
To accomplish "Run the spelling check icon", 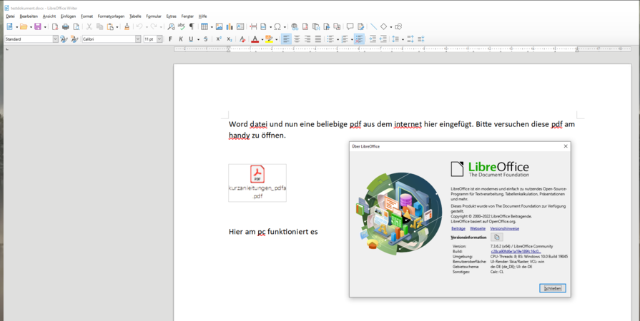I will pyautogui.click(x=181, y=27).
